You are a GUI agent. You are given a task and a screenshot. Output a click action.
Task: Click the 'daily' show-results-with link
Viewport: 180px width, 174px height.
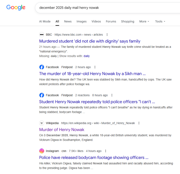[87, 56]
